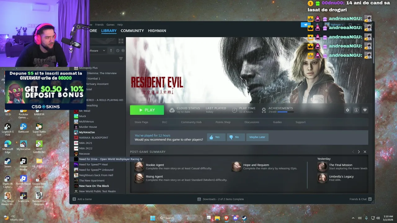Open Rookie Agent achievement icon

tap(139, 167)
